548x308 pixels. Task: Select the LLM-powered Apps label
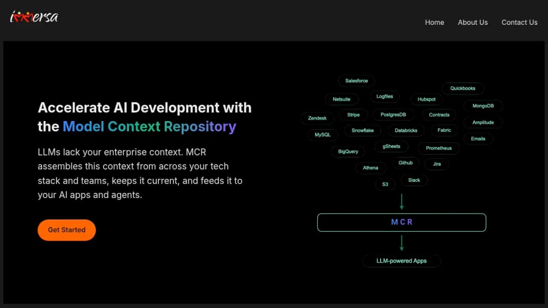click(x=401, y=261)
